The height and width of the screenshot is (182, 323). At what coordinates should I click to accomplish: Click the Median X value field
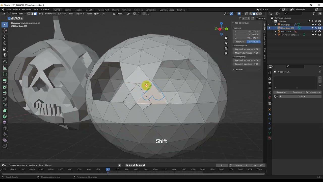point(247,31)
